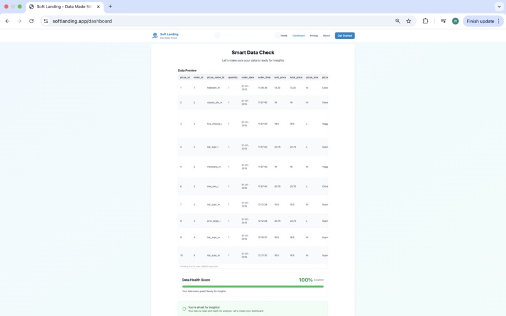Click the pizza_id column header
The image size is (506, 316).
click(x=185, y=77)
